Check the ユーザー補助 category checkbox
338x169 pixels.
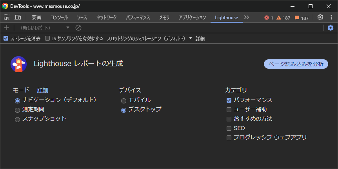pos(229,110)
